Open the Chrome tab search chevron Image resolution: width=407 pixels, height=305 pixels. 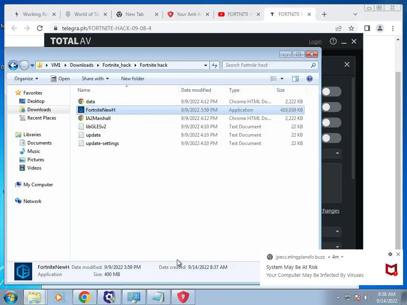355,14
